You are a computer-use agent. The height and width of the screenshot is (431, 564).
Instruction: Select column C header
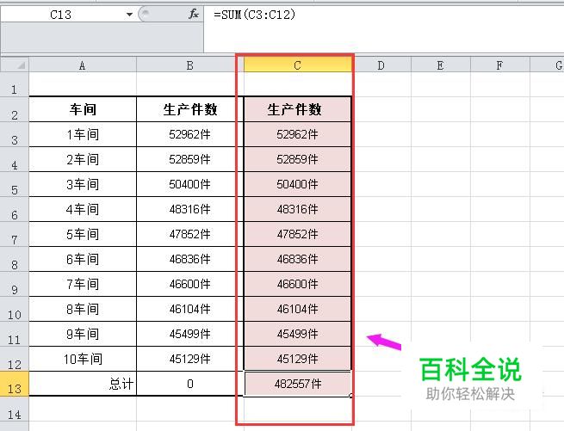[297, 65]
